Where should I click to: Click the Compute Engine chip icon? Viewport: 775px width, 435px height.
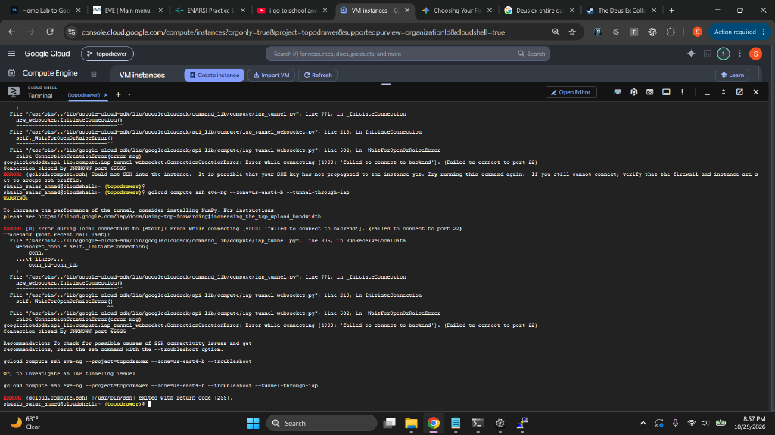tap(11, 73)
